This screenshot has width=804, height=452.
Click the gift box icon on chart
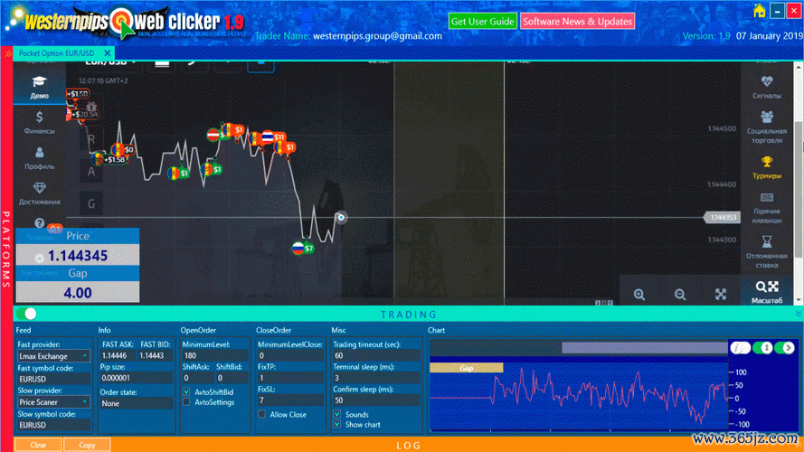[90, 106]
